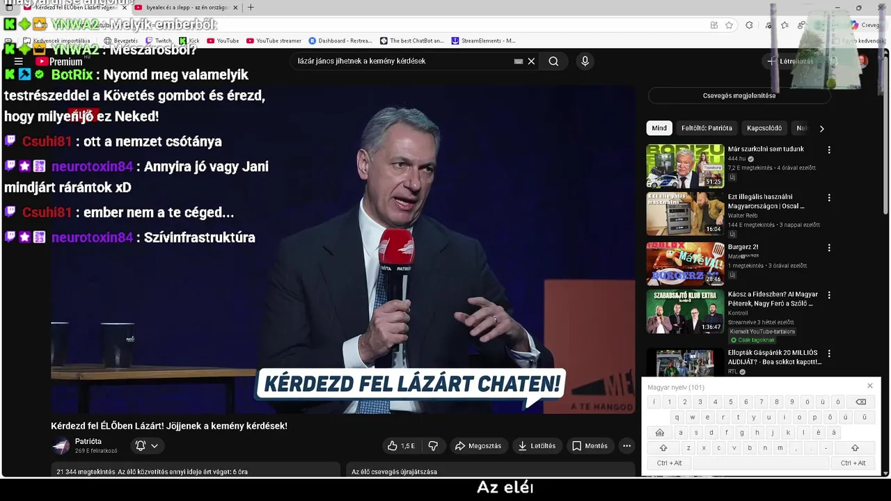891x501 pixels.
Task: Show the chat via Csevegés megjelenítése
Action: point(739,96)
